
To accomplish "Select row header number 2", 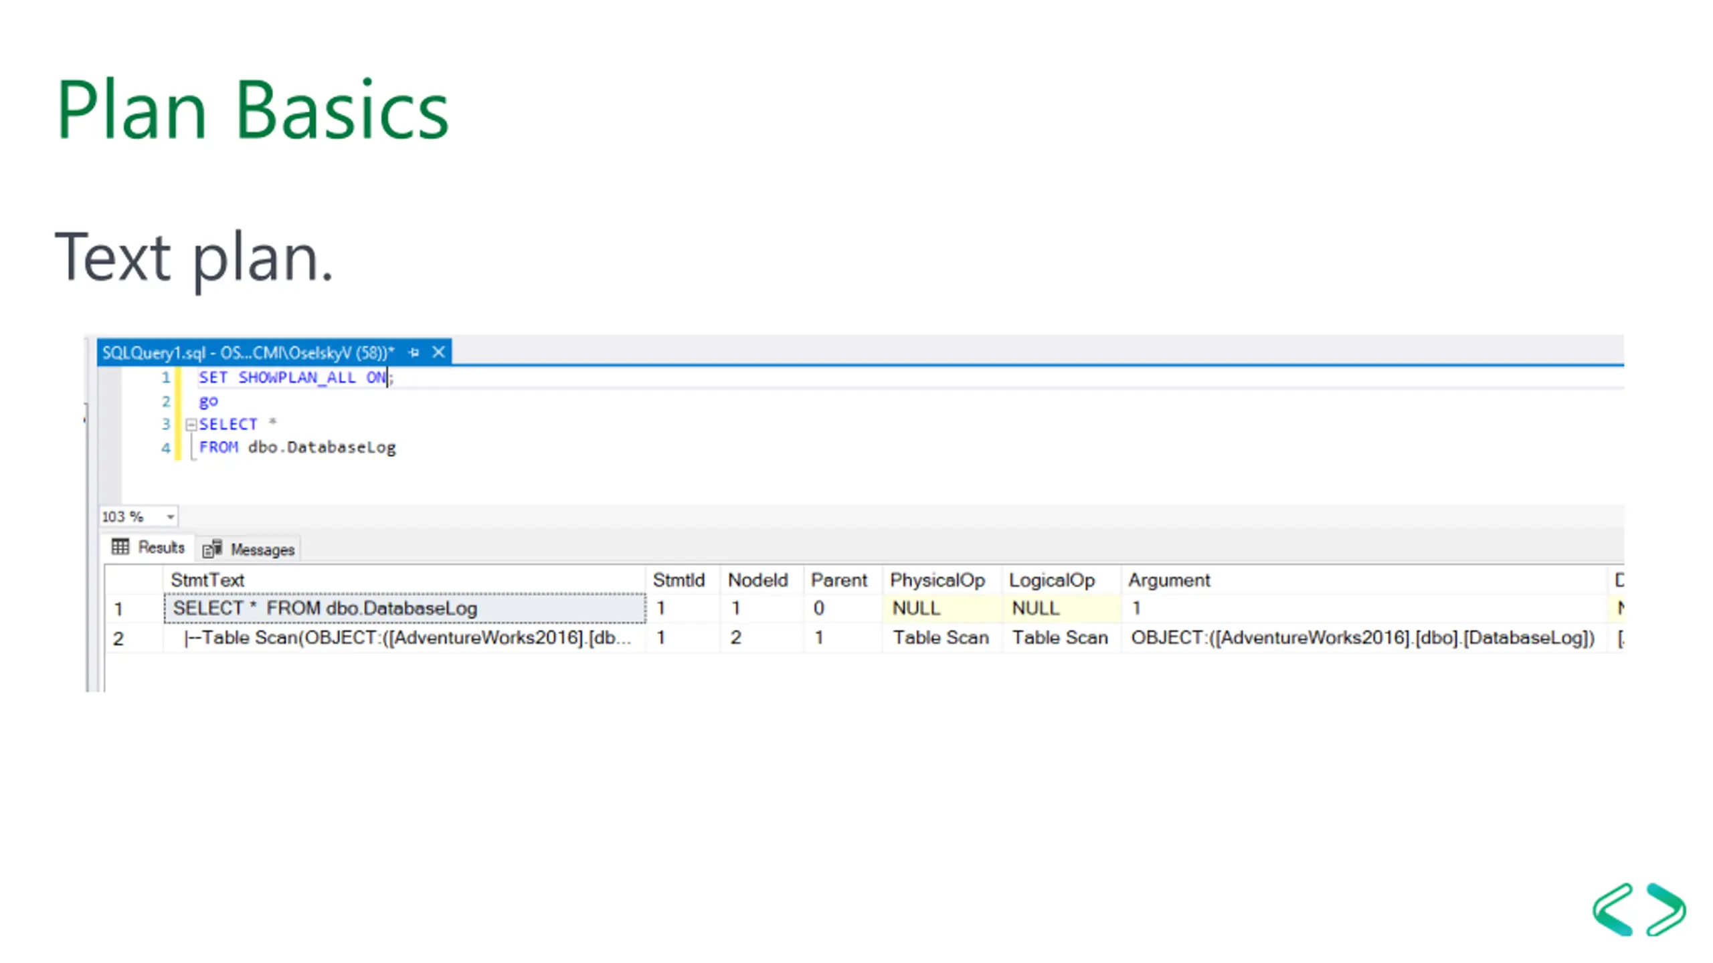I will [x=119, y=639].
